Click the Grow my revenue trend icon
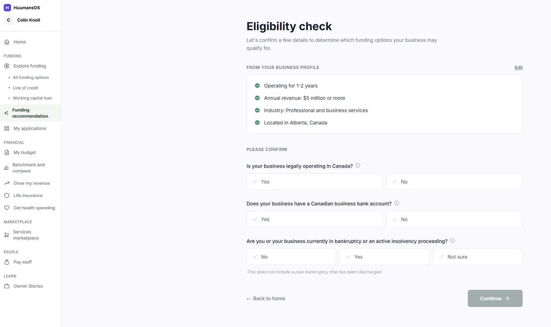551x327 pixels. (x=7, y=183)
